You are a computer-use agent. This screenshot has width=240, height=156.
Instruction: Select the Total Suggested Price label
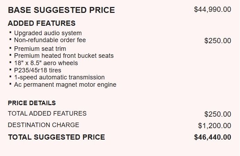tap(56, 137)
